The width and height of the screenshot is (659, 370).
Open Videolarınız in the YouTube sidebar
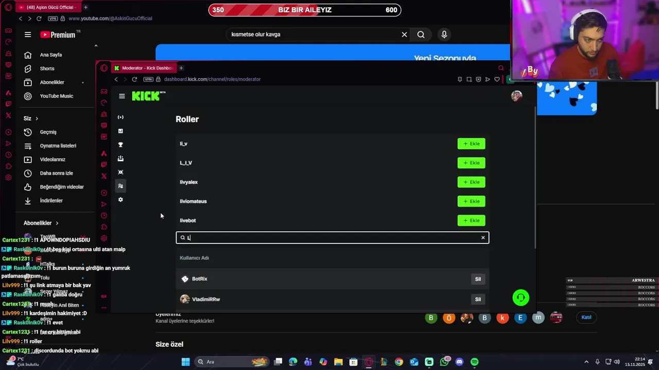point(54,159)
